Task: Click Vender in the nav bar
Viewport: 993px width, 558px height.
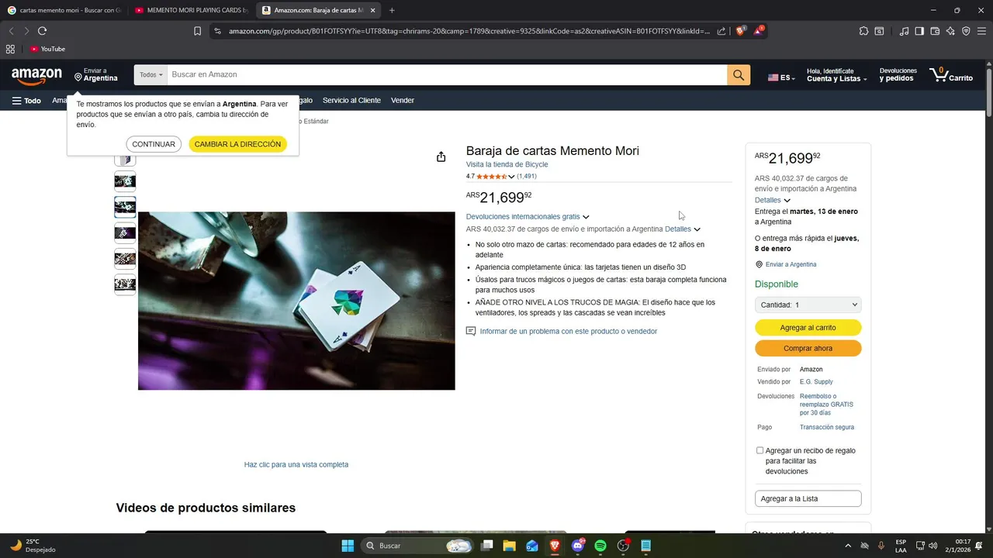Action: 403,101
